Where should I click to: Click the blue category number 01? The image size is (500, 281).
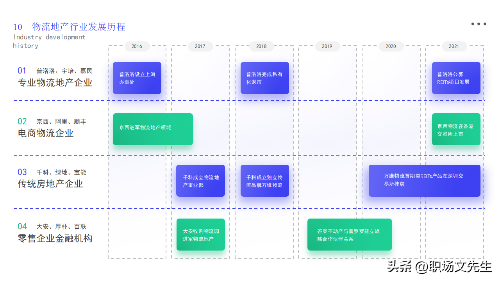pyautogui.click(x=22, y=71)
